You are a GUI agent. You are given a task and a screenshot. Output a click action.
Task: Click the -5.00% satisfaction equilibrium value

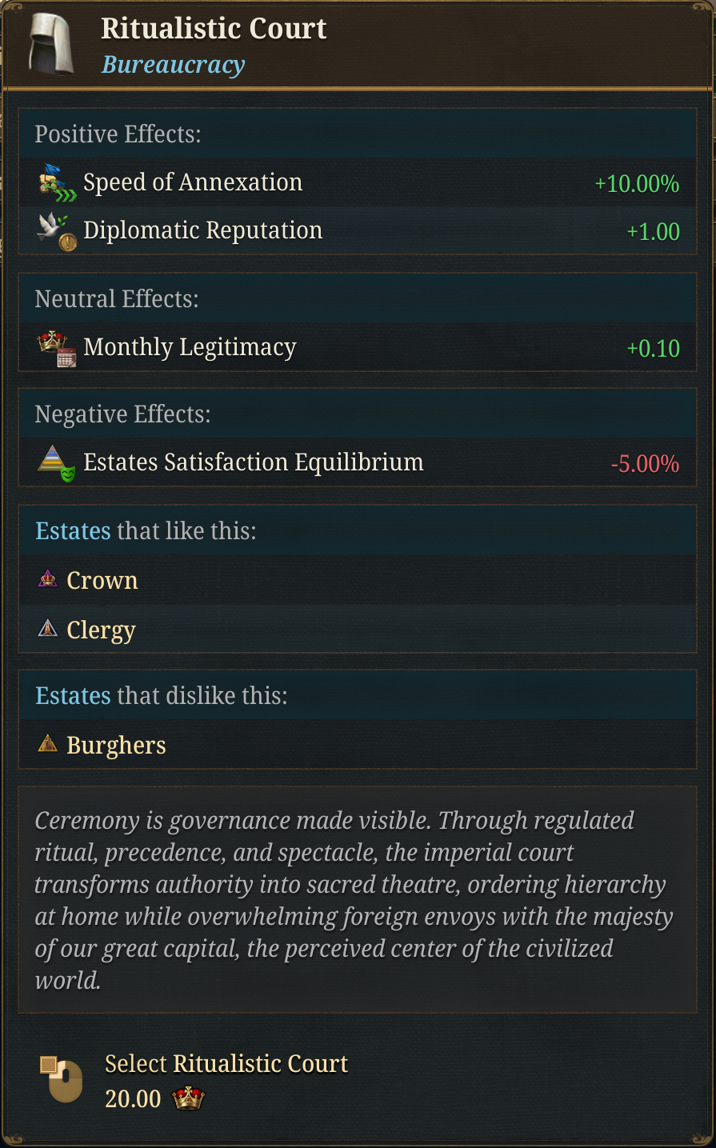[645, 464]
